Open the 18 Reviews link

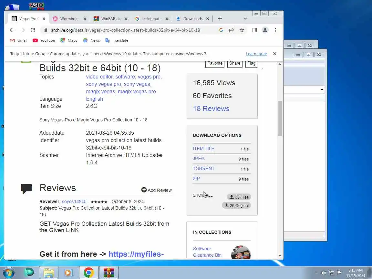(211, 108)
